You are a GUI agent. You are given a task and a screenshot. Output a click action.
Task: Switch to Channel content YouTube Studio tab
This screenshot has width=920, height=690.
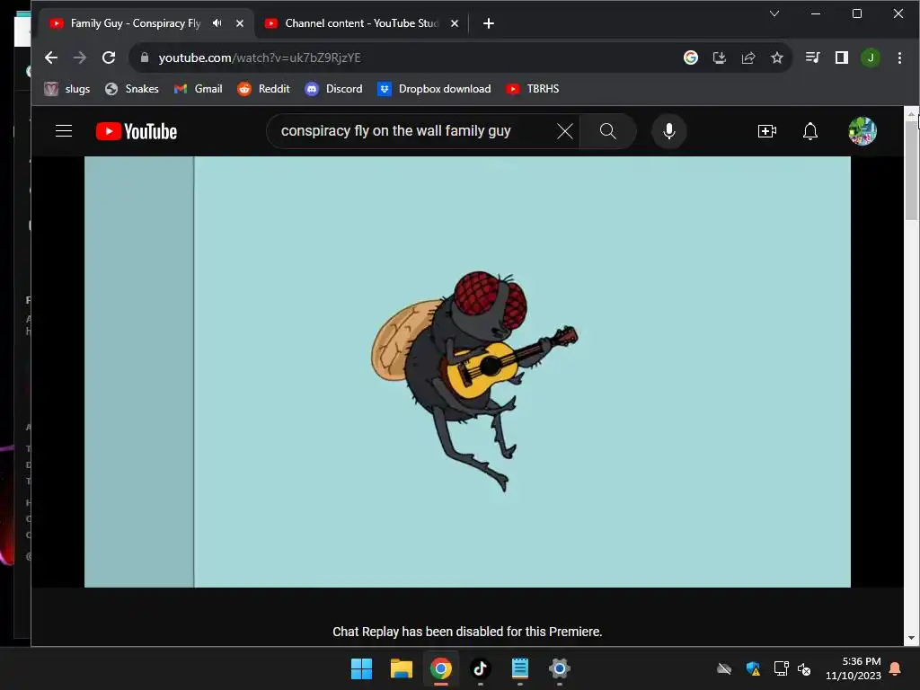tap(361, 23)
